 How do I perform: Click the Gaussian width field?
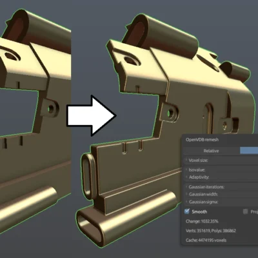221,194
